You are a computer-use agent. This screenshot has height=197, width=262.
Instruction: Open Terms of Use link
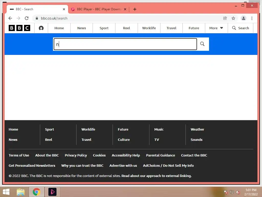(19, 155)
